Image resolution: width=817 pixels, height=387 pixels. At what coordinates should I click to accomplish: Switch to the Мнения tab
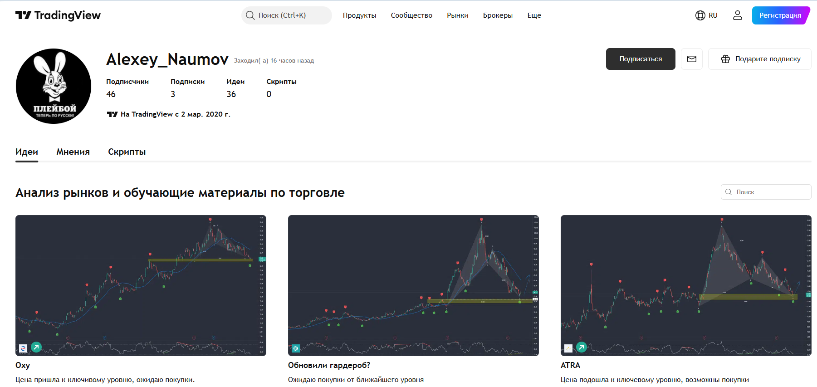pyautogui.click(x=73, y=152)
